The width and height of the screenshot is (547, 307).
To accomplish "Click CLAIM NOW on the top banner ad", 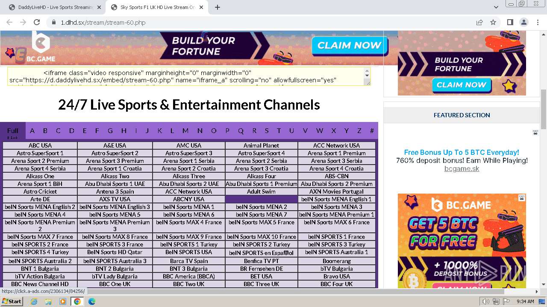I will pos(349,46).
